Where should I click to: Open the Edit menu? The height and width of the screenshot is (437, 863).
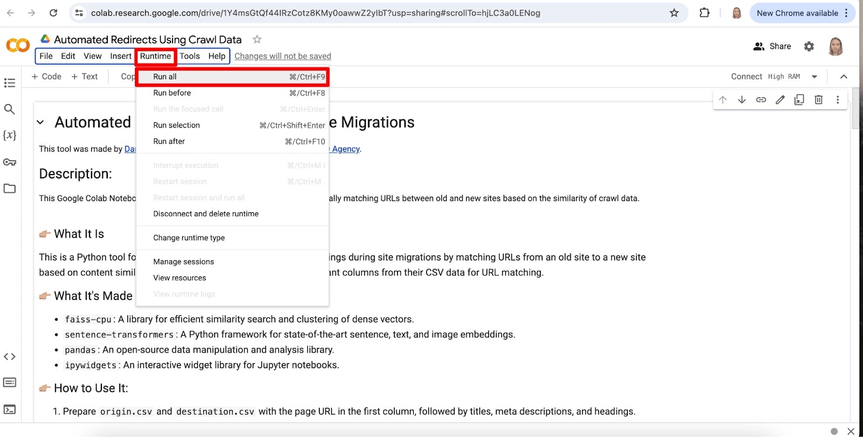(x=68, y=56)
